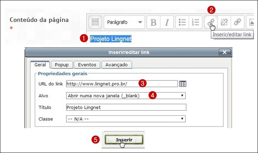258x153 pixels.
Task: Expand the Alvo target dropdown
Action: pyautogui.click(x=126, y=95)
